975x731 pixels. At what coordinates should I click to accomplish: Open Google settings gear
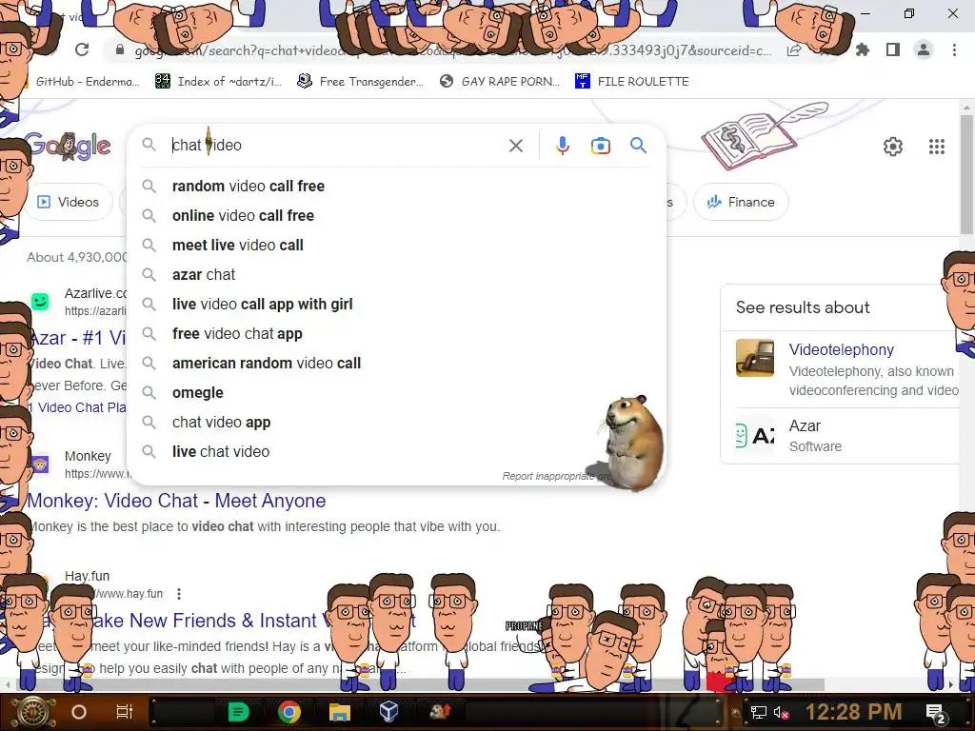893,147
